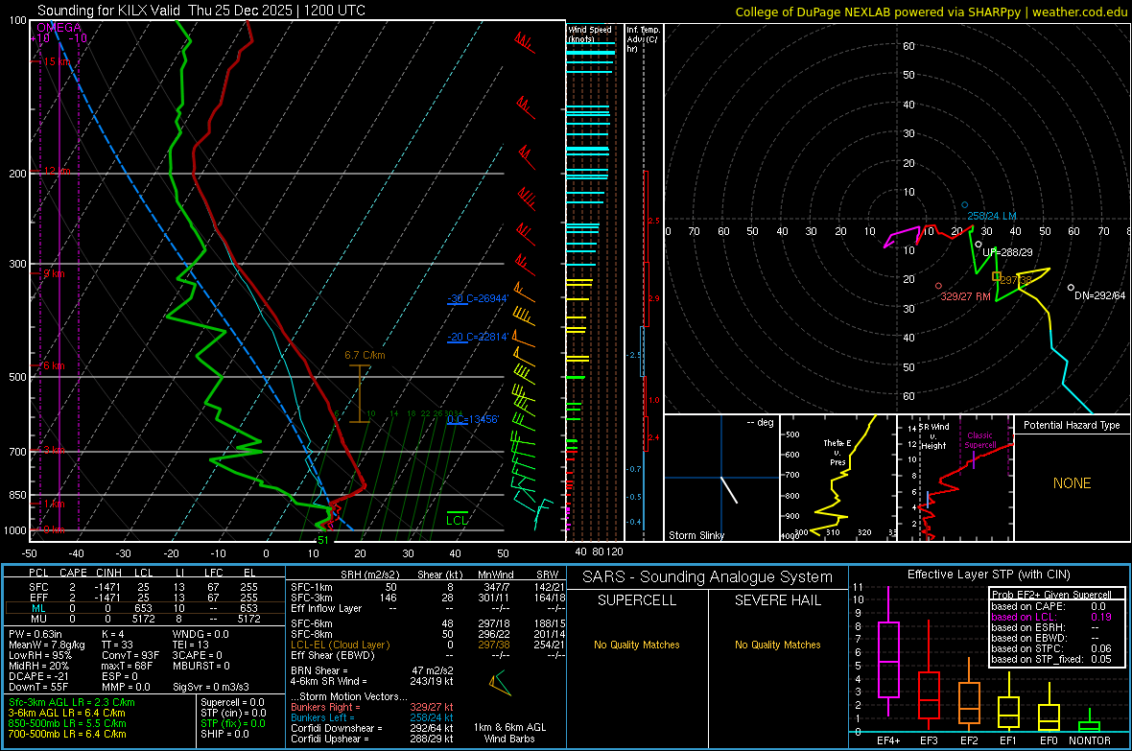Image resolution: width=1132 pixels, height=751 pixels.
Task: Click the DN=292/64 hodograph label
Action: pyautogui.click(x=1099, y=295)
